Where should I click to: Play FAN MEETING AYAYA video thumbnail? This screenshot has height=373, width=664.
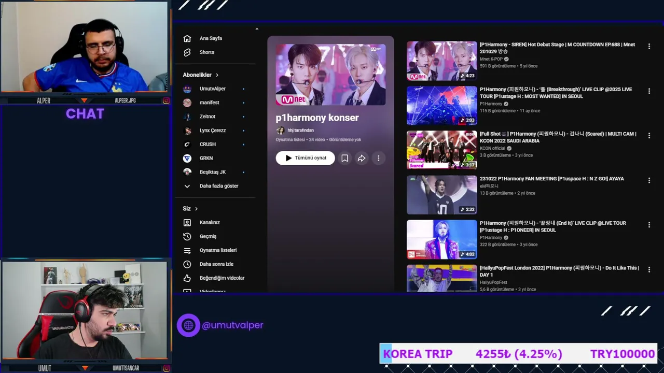tap(442, 195)
